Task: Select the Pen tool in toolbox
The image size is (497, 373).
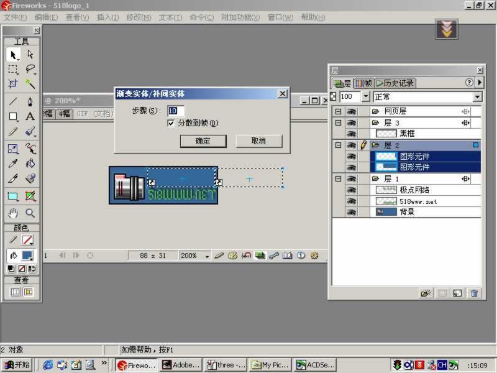Action: [30, 101]
